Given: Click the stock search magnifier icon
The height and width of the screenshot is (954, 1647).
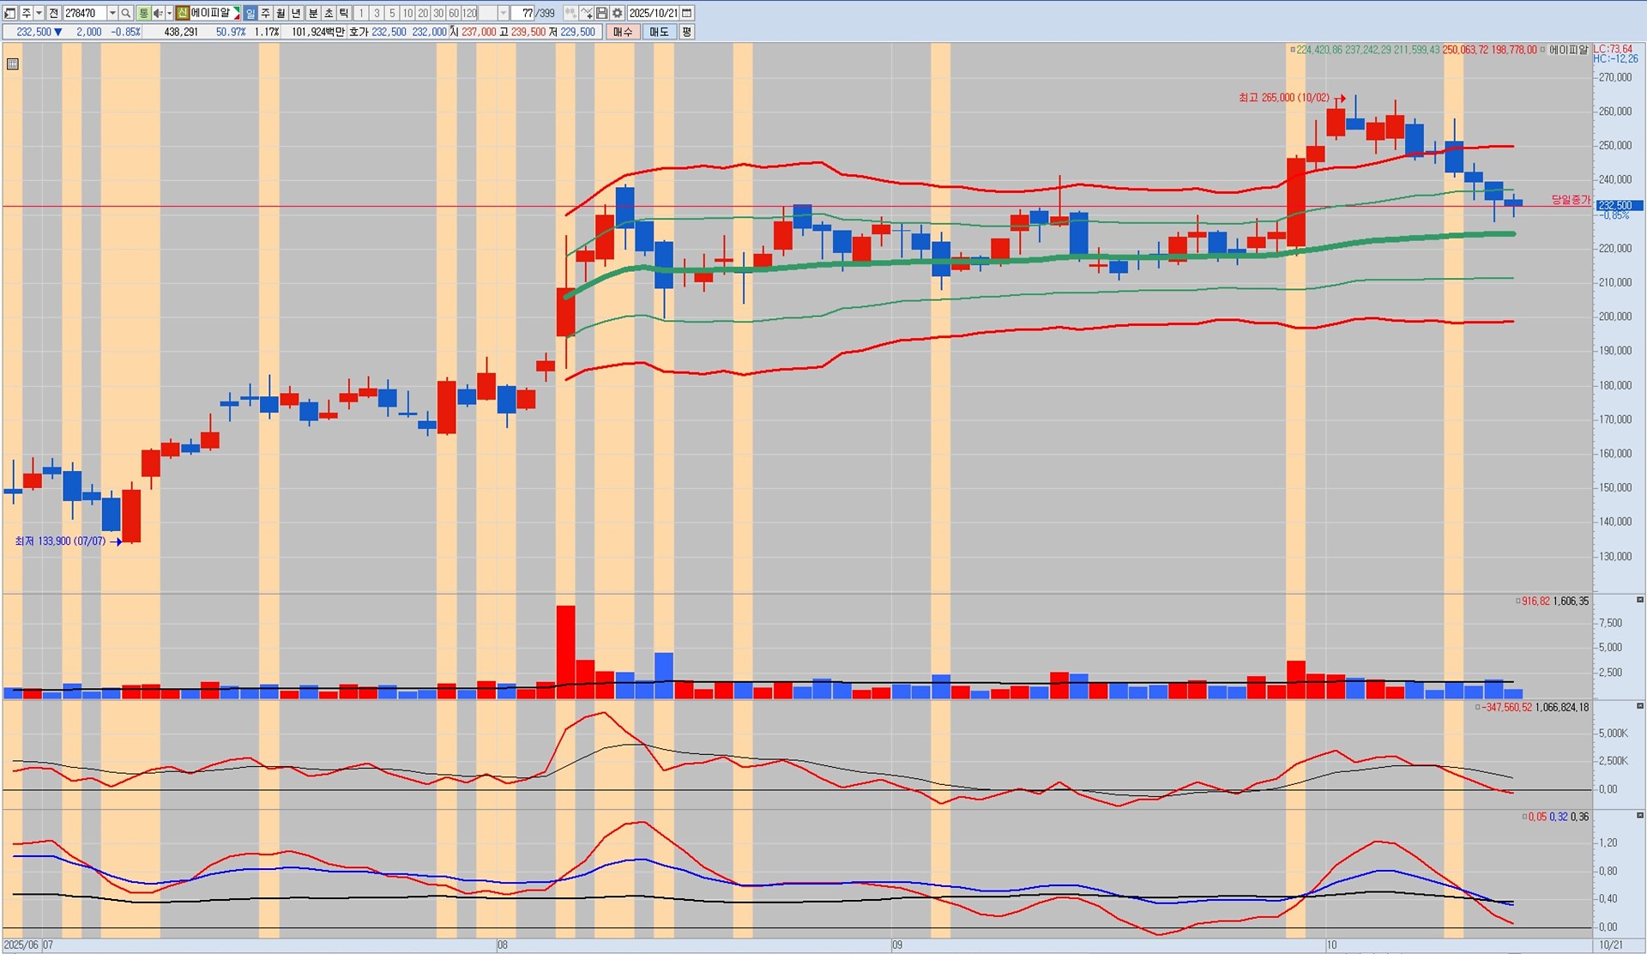Looking at the screenshot, I should coord(125,14).
